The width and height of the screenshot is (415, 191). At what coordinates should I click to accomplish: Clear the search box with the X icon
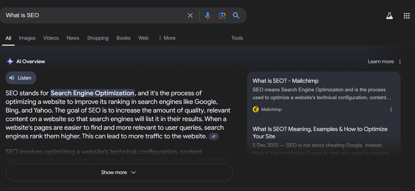coord(190,16)
